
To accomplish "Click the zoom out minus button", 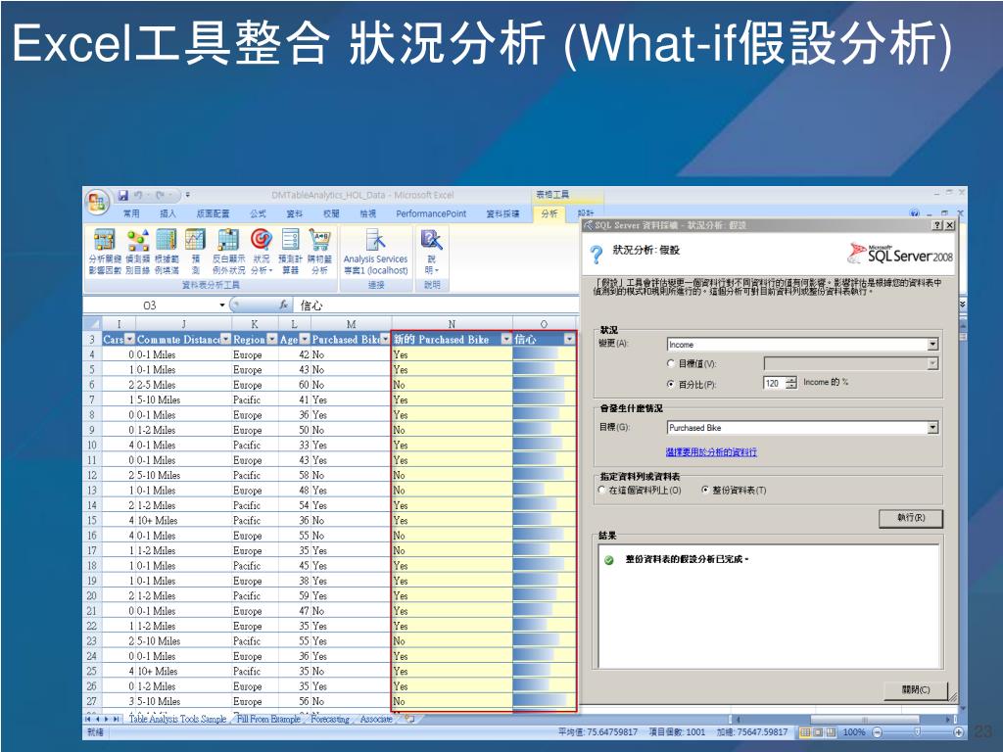I will click(877, 732).
